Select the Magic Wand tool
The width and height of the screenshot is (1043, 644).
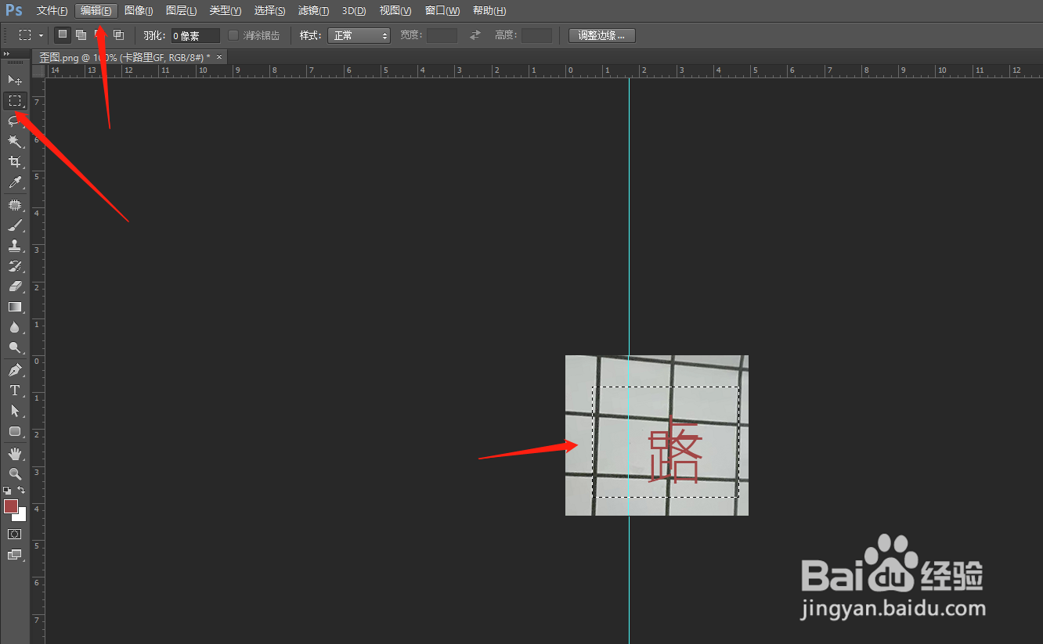15,141
